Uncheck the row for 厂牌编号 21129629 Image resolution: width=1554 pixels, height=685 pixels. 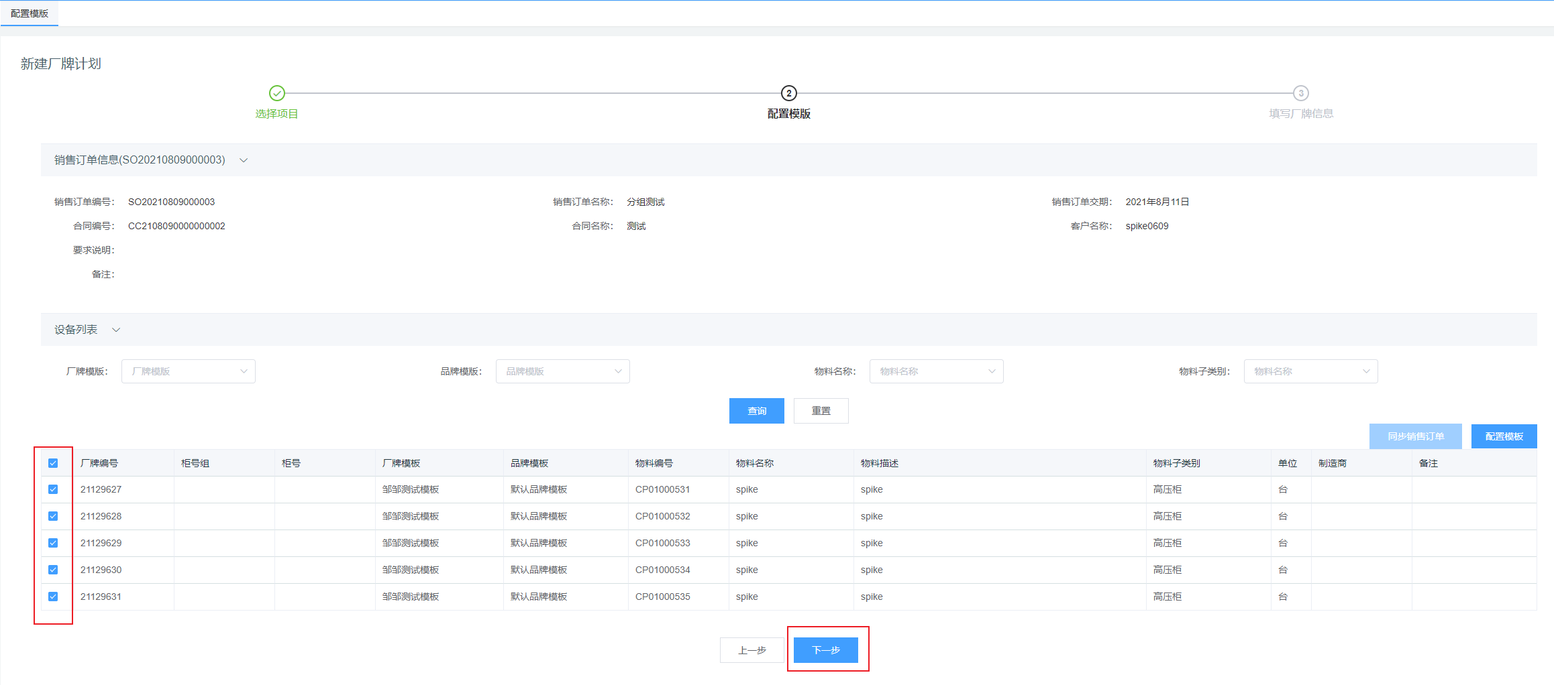coord(53,543)
